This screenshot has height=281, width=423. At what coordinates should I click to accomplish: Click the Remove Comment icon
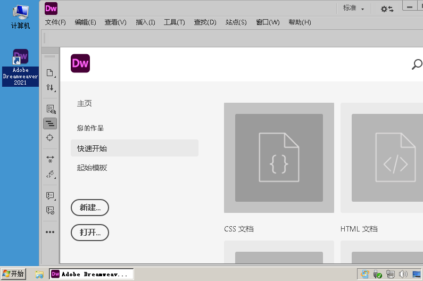(x=50, y=210)
